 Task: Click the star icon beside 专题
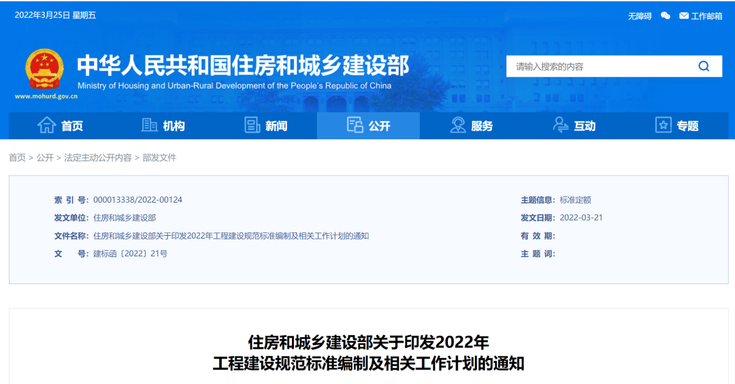coord(664,125)
